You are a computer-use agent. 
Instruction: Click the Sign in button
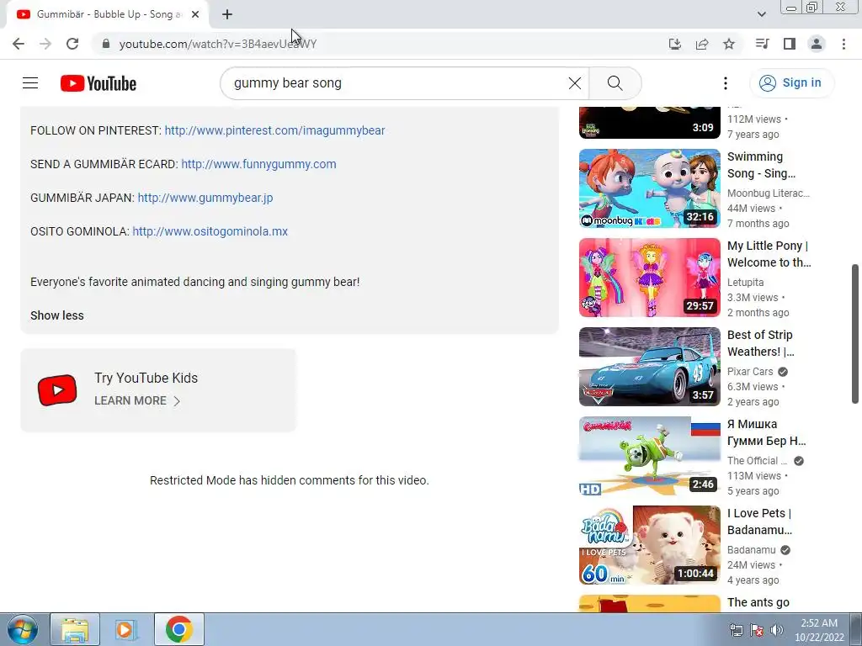(x=791, y=83)
